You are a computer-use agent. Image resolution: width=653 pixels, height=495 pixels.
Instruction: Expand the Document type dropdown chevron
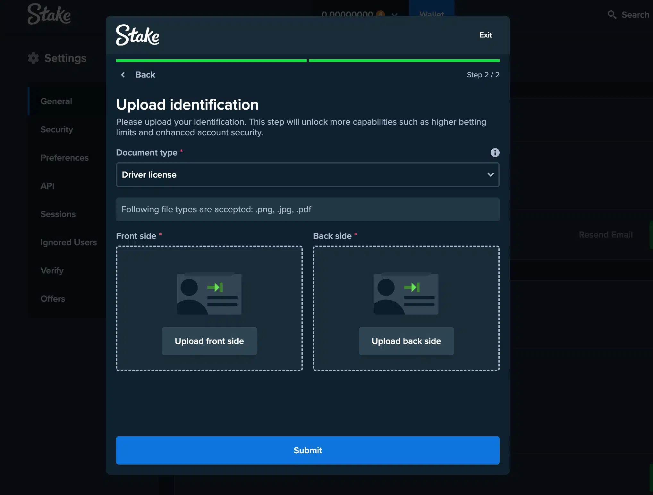click(x=490, y=175)
